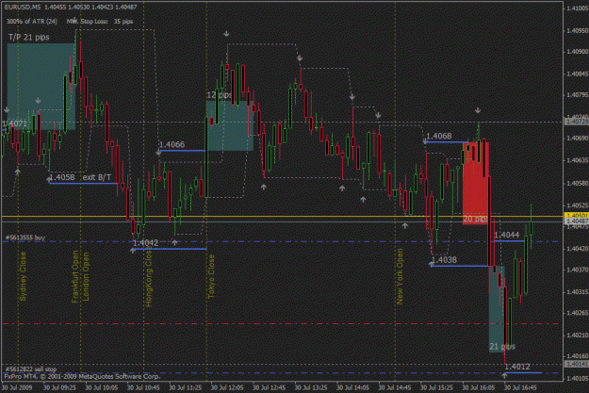This screenshot has width=589, height=393.
Task: Click the '1.4058' entry price label
Action: [x=62, y=177]
